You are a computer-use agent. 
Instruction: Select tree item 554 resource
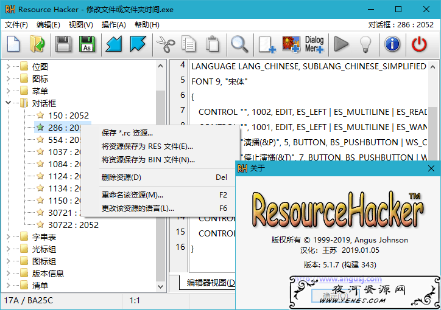64,139
